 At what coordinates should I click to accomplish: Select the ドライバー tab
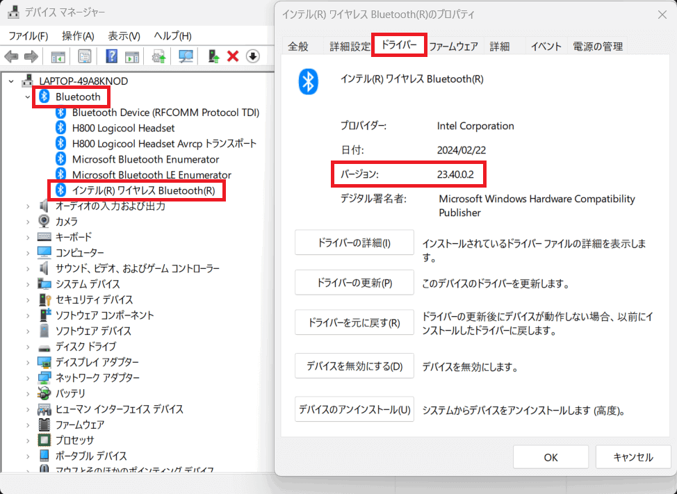point(400,44)
